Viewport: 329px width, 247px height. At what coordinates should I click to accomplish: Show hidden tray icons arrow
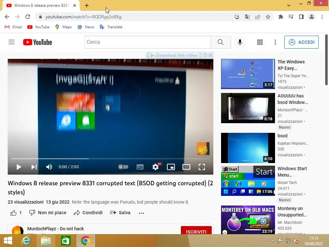pyautogui.click(x=272, y=241)
